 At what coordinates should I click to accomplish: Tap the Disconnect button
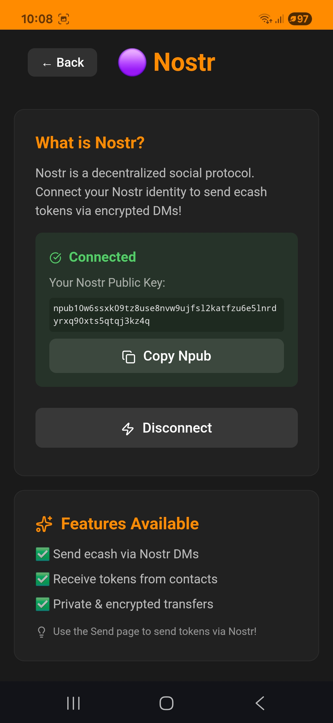pos(166,428)
